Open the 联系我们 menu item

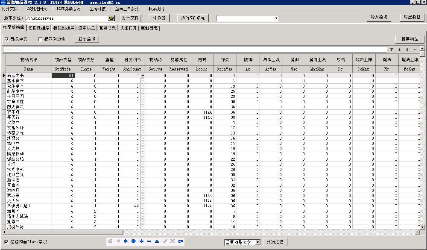click(x=156, y=9)
